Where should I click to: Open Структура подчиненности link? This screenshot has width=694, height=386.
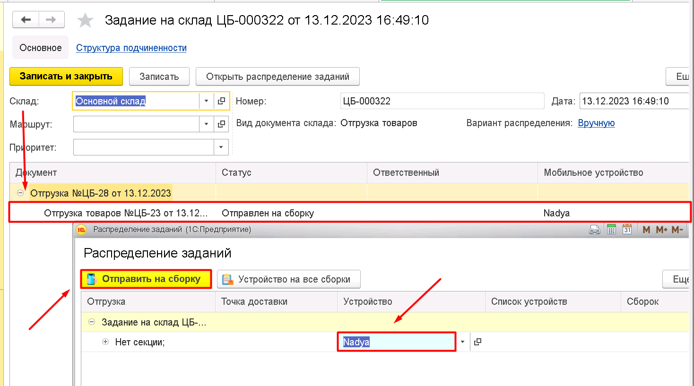click(x=131, y=48)
